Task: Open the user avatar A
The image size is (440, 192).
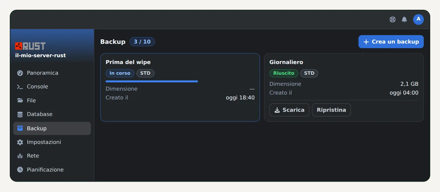Action: coord(418,19)
